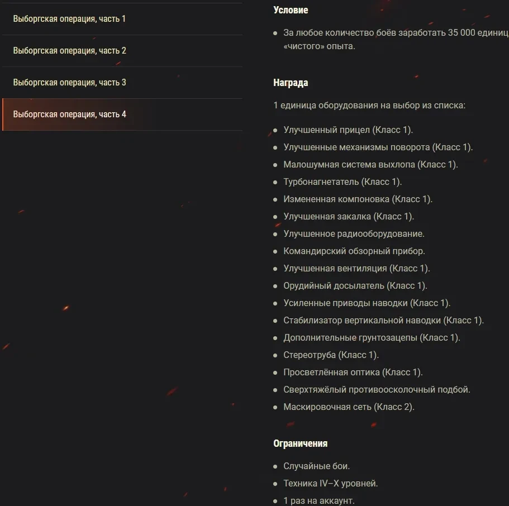Click the Награда section heading
509x506 pixels.
click(x=291, y=83)
